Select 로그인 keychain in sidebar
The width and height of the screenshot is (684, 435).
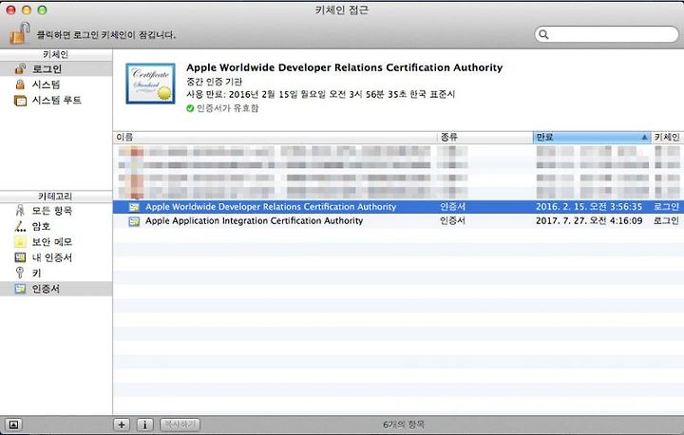56,69
